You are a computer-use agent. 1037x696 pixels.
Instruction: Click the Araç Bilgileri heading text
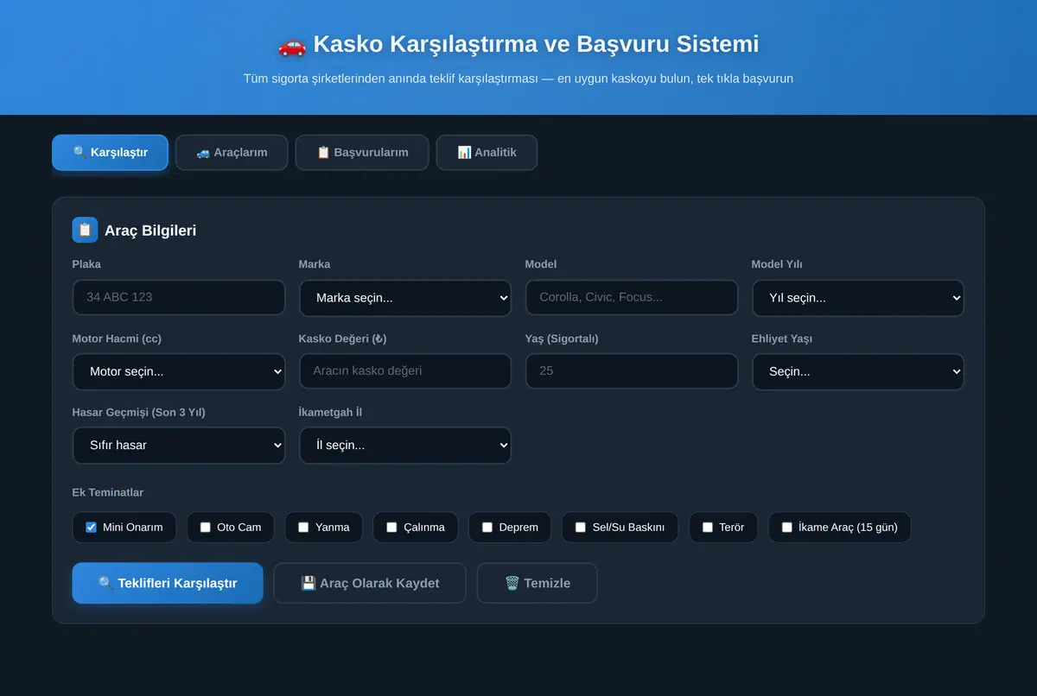click(150, 231)
